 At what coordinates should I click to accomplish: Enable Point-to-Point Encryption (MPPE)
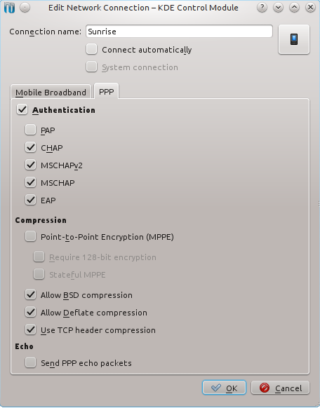pyautogui.click(x=30, y=236)
